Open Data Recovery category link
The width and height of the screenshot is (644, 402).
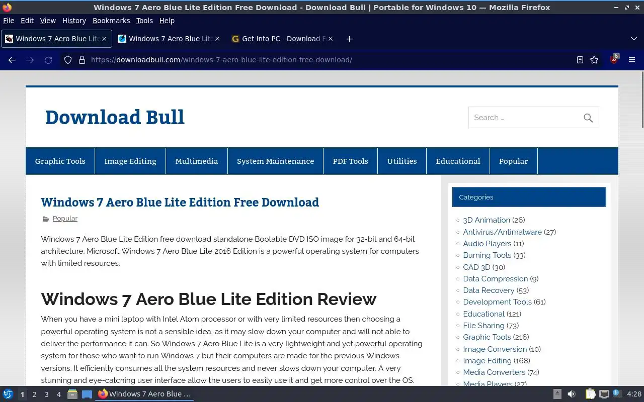click(x=489, y=290)
